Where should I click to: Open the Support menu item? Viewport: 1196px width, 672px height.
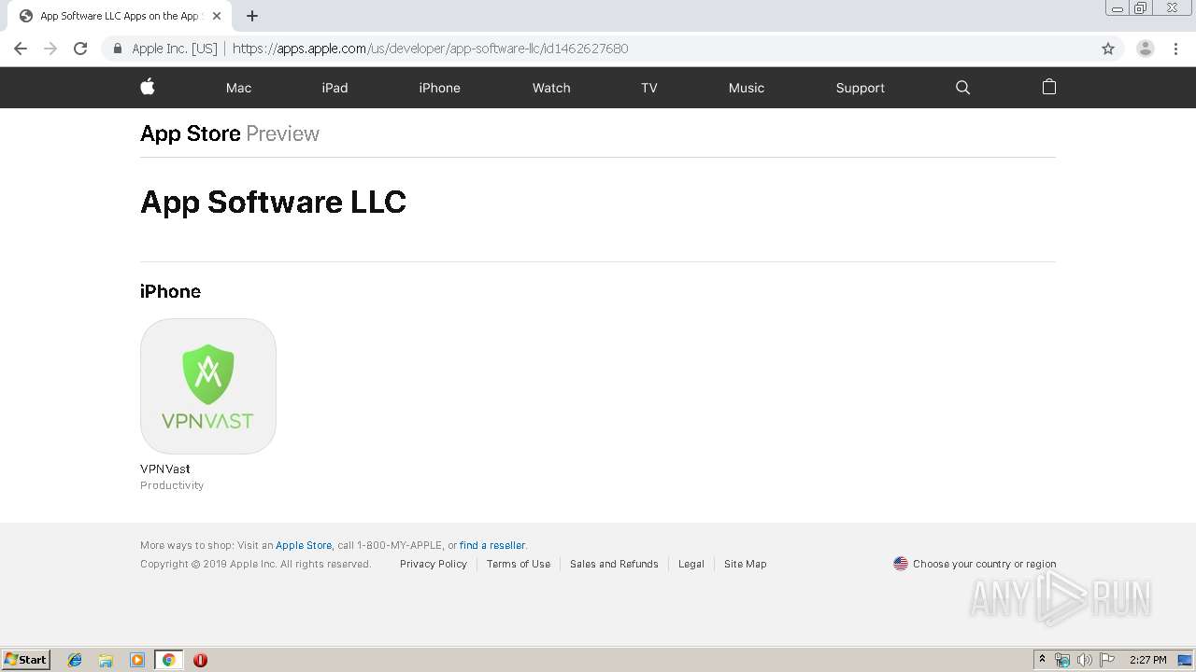(860, 88)
